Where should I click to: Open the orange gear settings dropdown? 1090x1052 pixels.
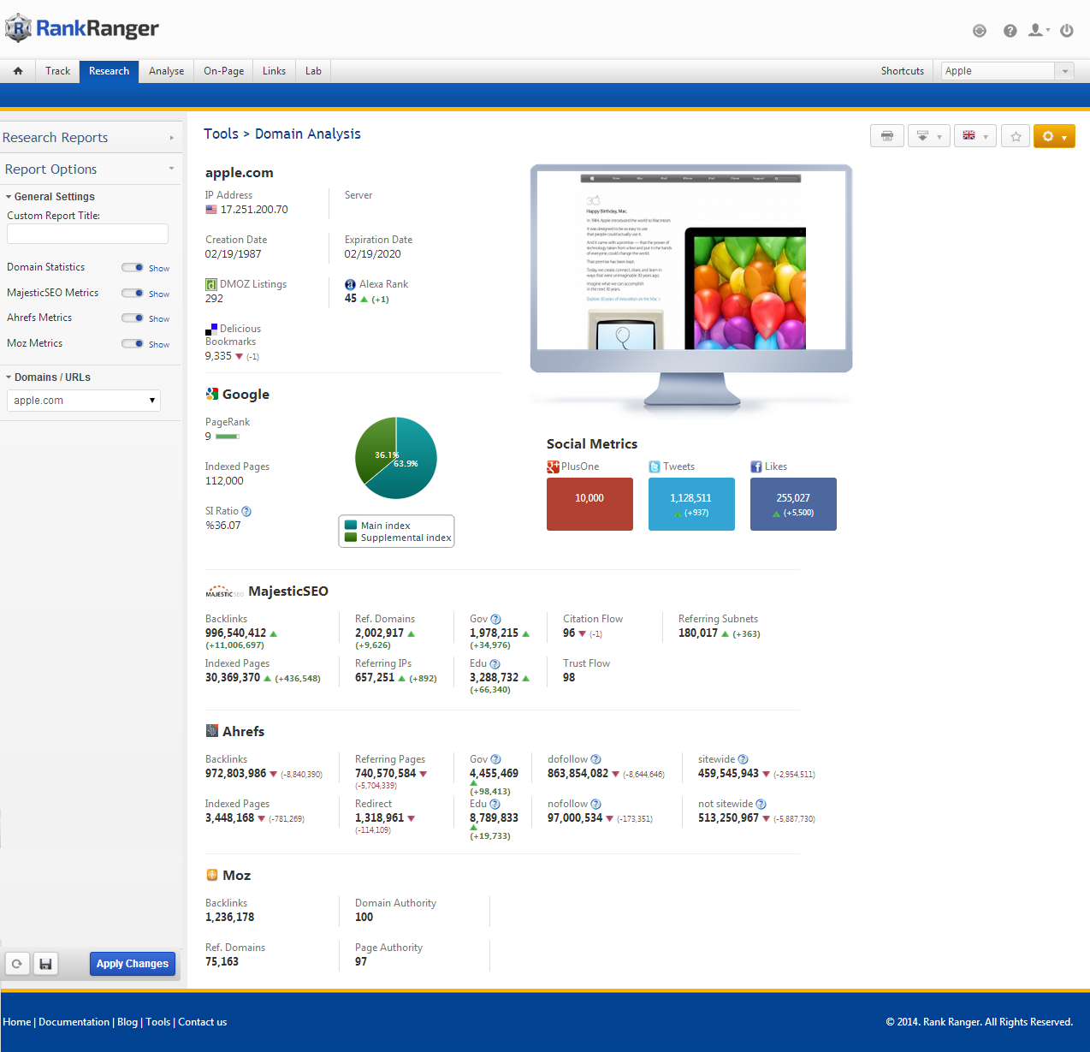click(1054, 136)
